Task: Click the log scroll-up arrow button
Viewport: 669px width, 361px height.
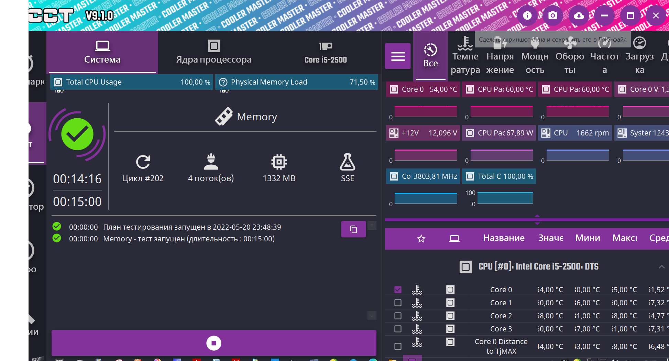Action: (372, 226)
